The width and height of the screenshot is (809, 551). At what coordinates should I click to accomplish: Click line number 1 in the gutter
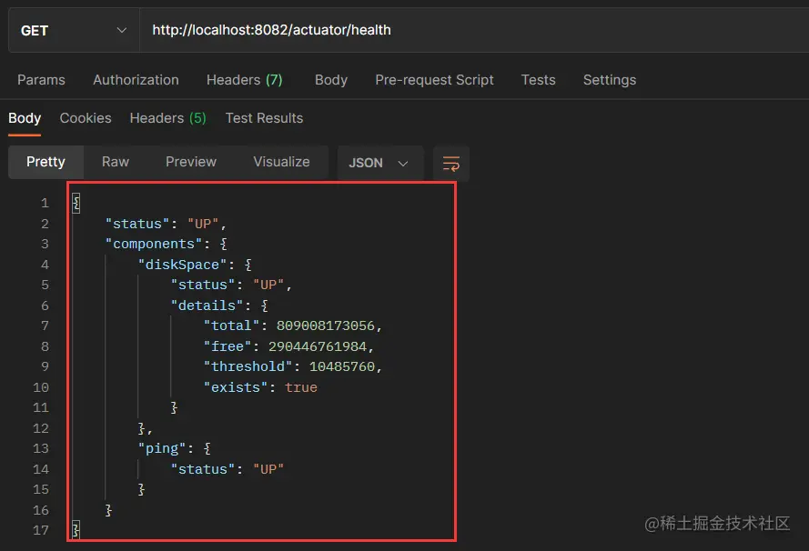[45, 203]
